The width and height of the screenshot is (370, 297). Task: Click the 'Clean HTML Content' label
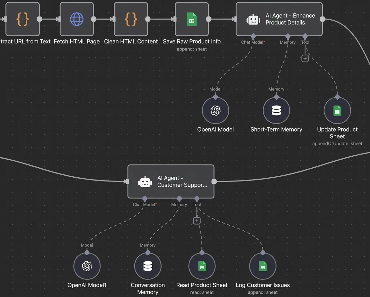[131, 42]
